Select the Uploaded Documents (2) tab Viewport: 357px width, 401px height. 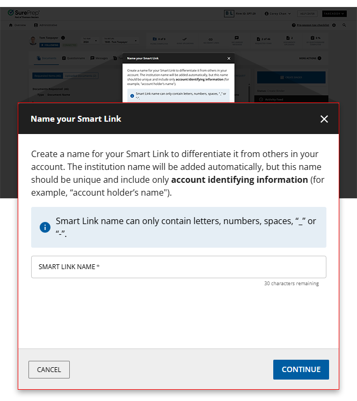click(81, 76)
